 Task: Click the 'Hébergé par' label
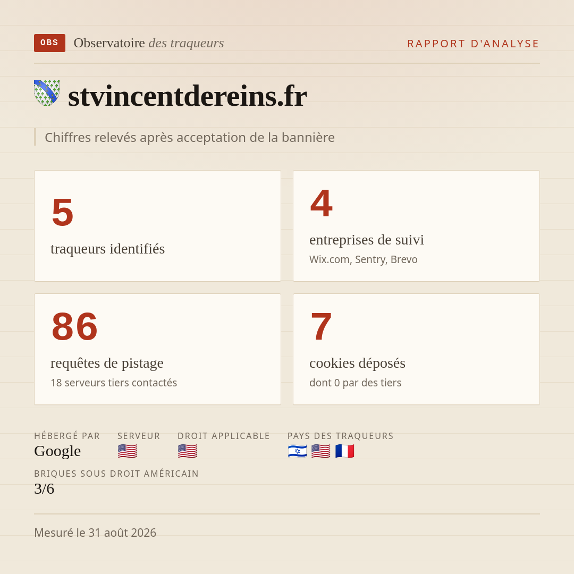[67, 436]
